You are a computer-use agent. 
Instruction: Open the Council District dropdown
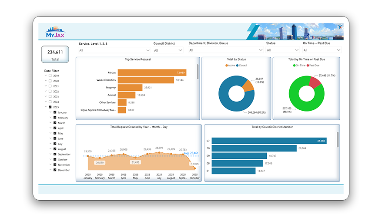(168, 50)
